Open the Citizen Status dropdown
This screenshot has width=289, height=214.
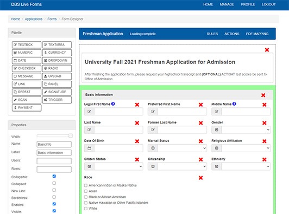point(118,166)
